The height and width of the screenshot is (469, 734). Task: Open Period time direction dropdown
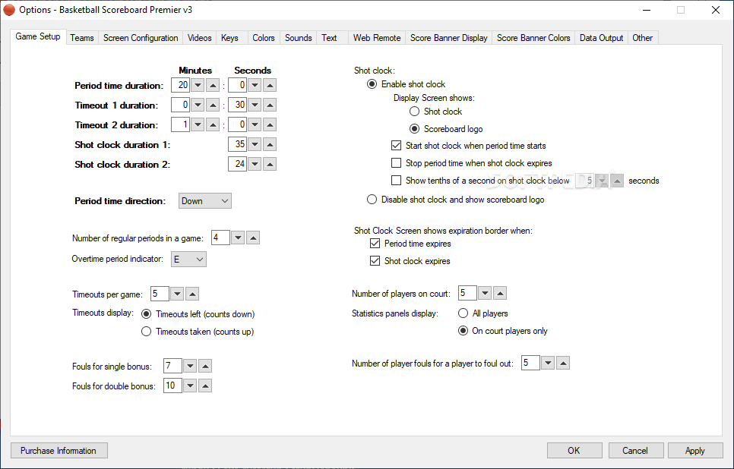pos(204,200)
